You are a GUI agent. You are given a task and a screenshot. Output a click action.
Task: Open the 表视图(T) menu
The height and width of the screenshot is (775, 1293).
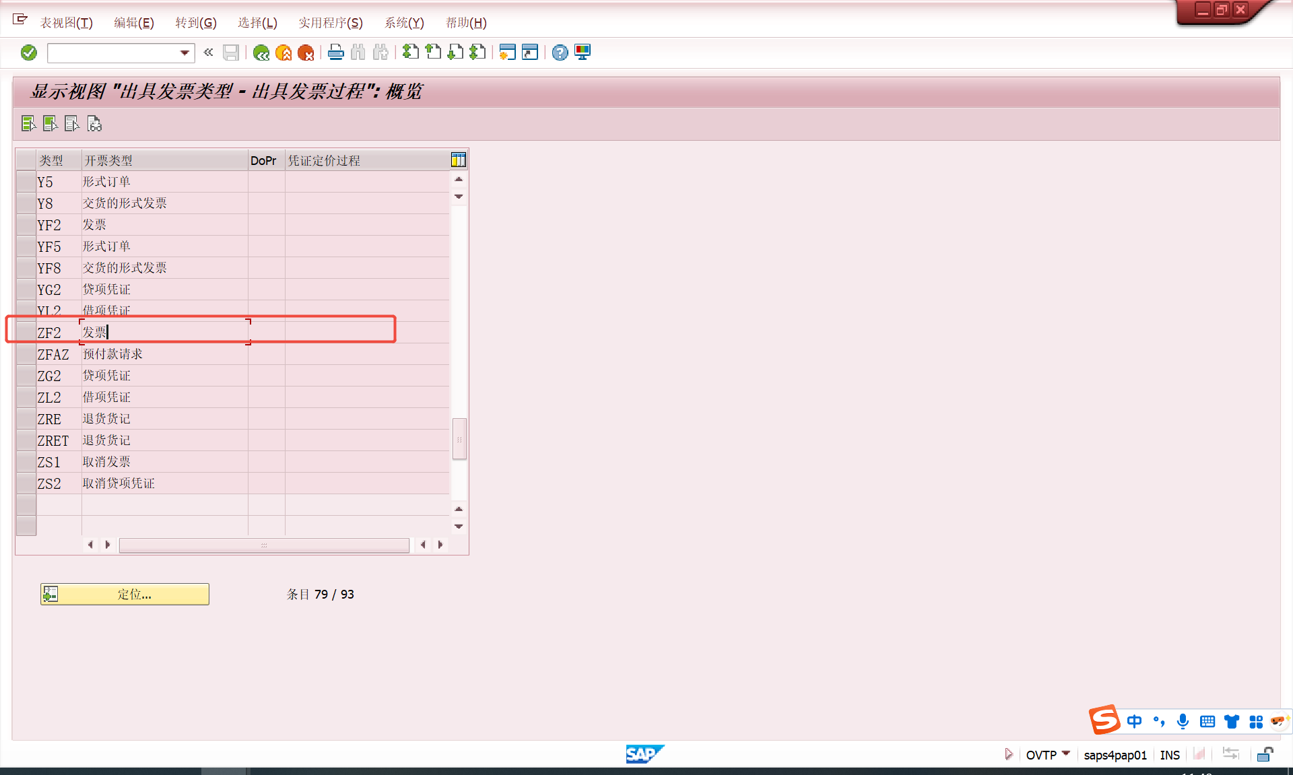[x=66, y=23]
